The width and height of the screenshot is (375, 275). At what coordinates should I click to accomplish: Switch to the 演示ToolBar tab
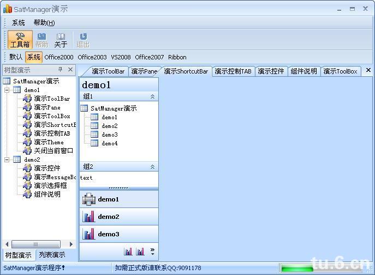point(108,71)
